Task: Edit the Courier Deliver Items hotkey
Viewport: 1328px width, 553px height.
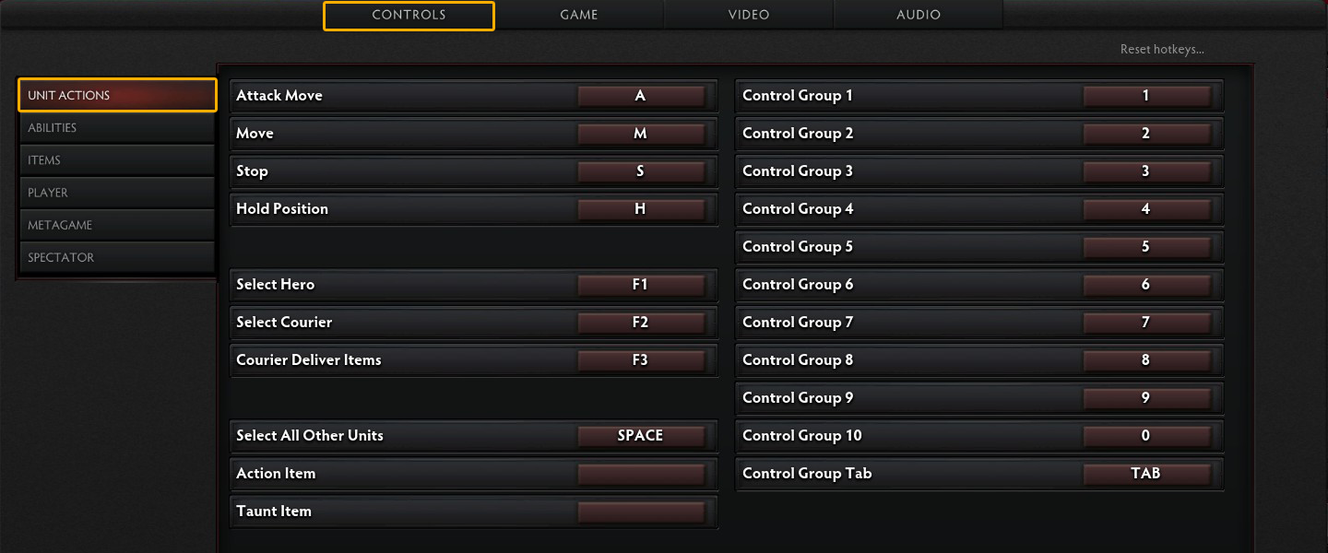Action: tap(641, 360)
